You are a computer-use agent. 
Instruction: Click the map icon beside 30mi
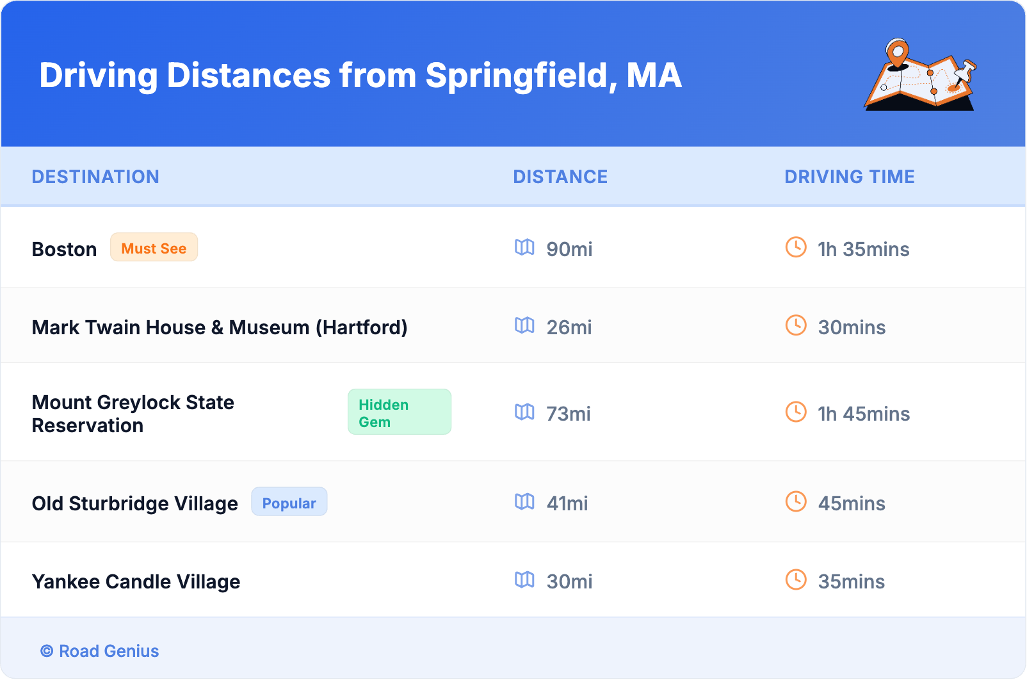click(524, 579)
